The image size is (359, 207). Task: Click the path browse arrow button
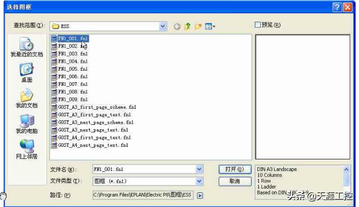coord(200,195)
